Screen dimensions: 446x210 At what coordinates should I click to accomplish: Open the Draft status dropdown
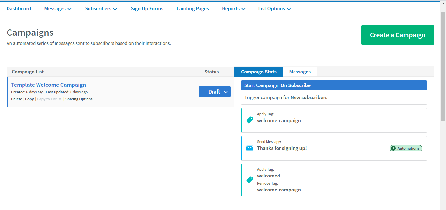click(215, 92)
